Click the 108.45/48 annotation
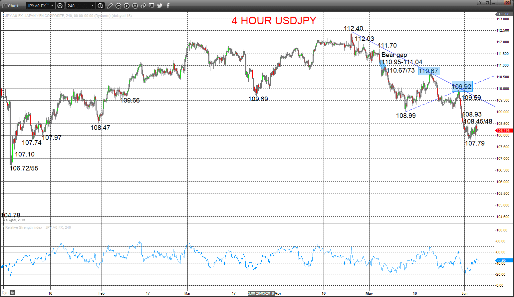 (x=478, y=121)
